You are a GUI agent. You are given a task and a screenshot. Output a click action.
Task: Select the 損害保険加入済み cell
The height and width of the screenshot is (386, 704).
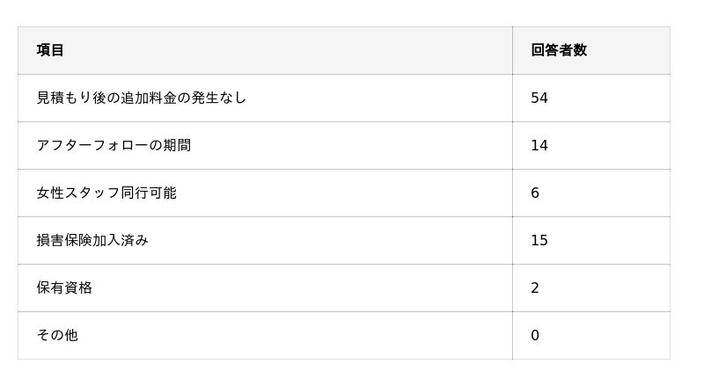point(92,240)
